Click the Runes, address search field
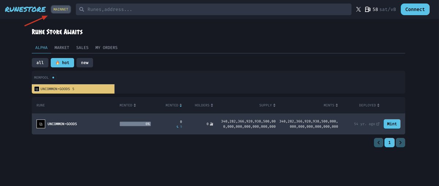 click(214, 10)
